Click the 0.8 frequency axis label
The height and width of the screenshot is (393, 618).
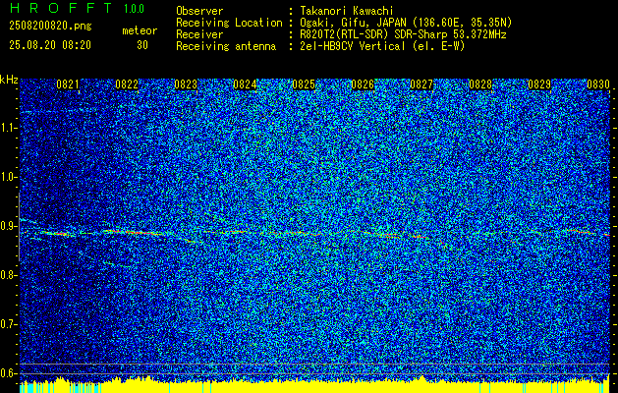click(x=8, y=275)
